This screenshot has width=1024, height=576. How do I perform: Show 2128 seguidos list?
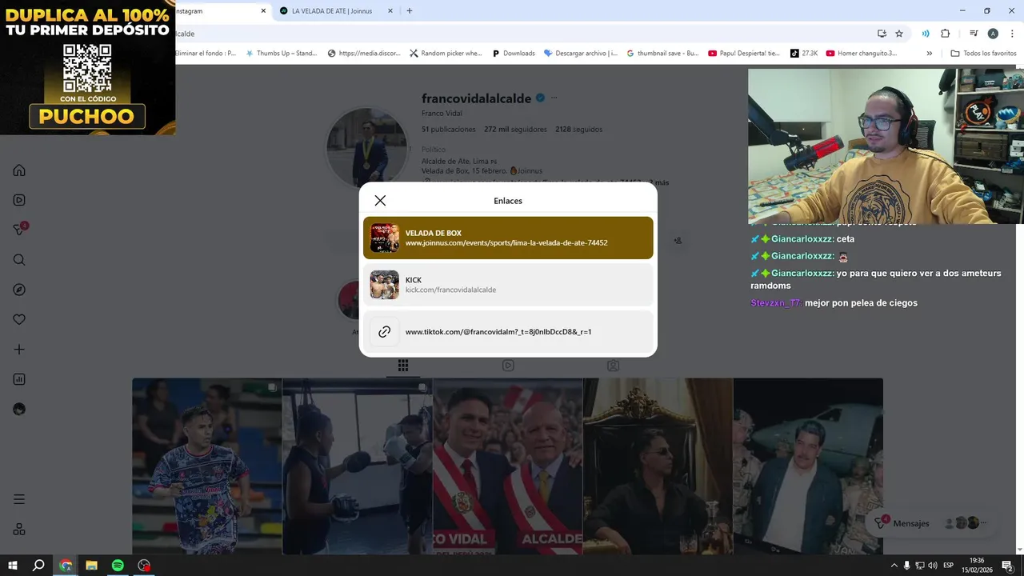pos(578,129)
